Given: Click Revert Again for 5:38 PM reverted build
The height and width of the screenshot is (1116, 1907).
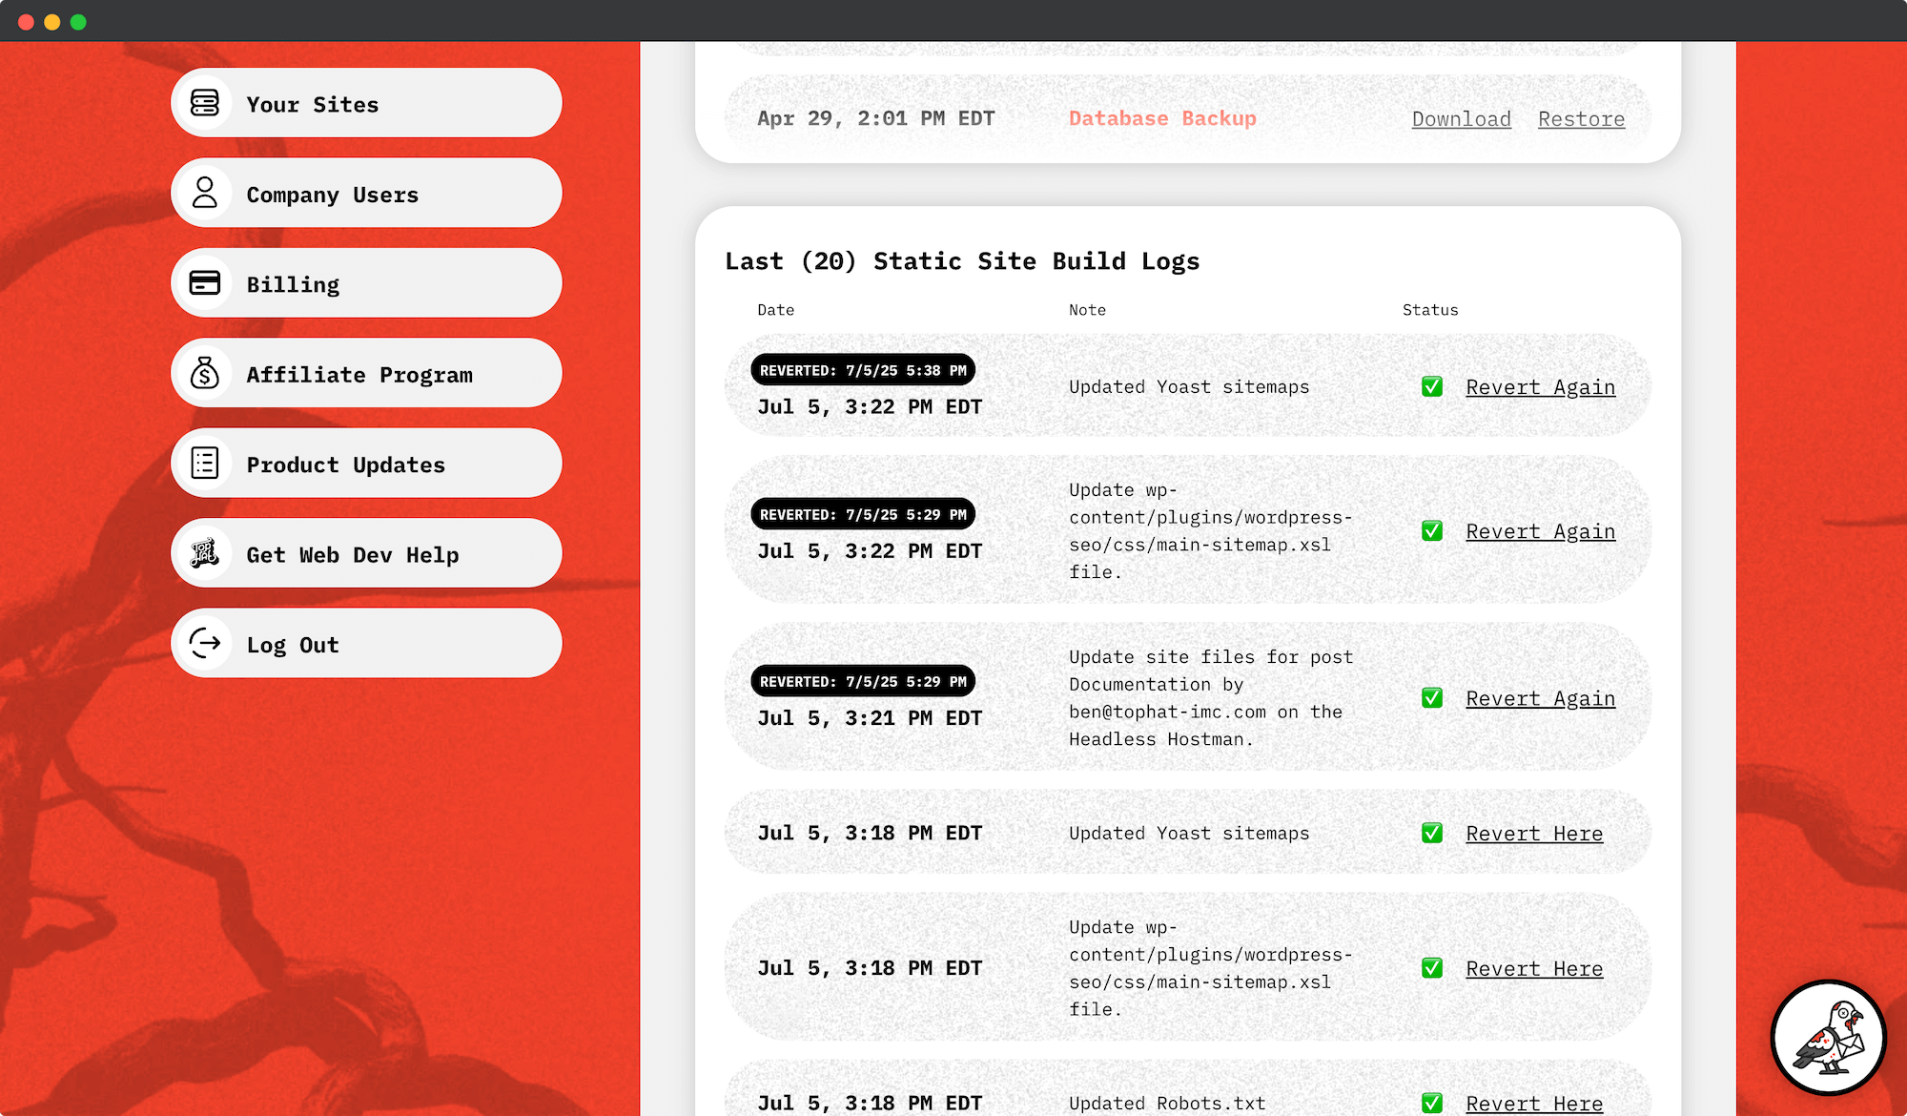Looking at the screenshot, I should [x=1540, y=387].
